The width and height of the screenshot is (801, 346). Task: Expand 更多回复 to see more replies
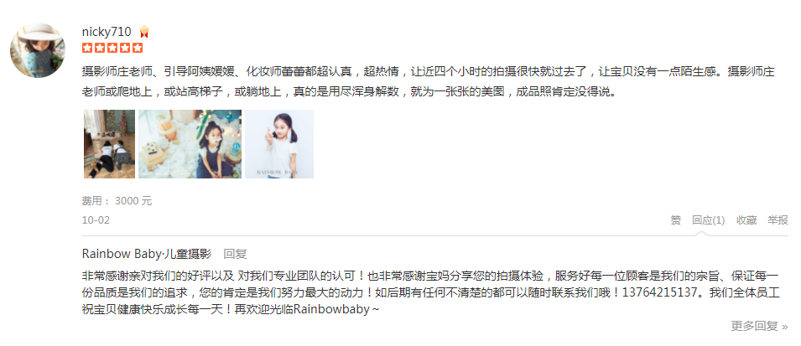point(760,326)
